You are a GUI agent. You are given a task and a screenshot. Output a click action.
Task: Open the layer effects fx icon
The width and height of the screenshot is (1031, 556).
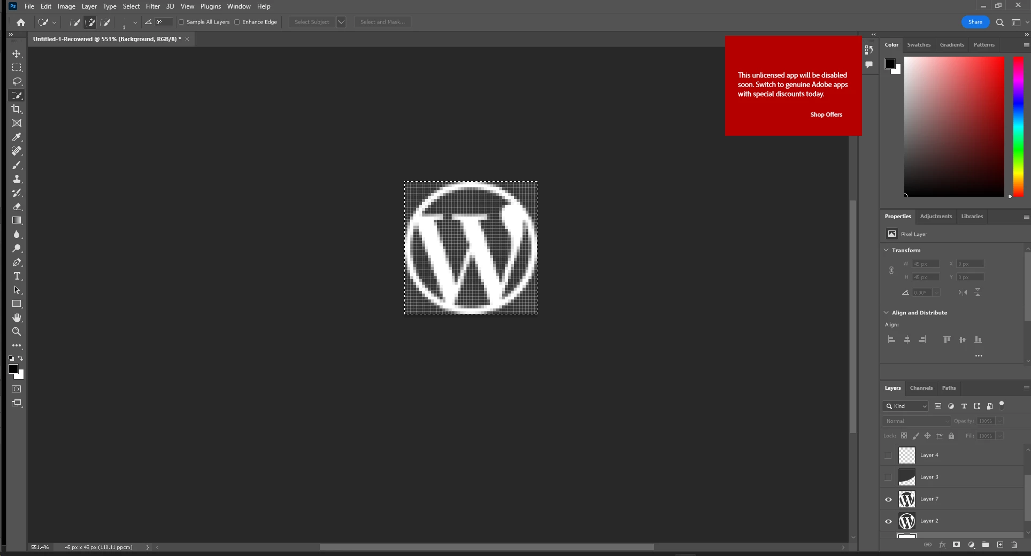(x=942, y=545)
